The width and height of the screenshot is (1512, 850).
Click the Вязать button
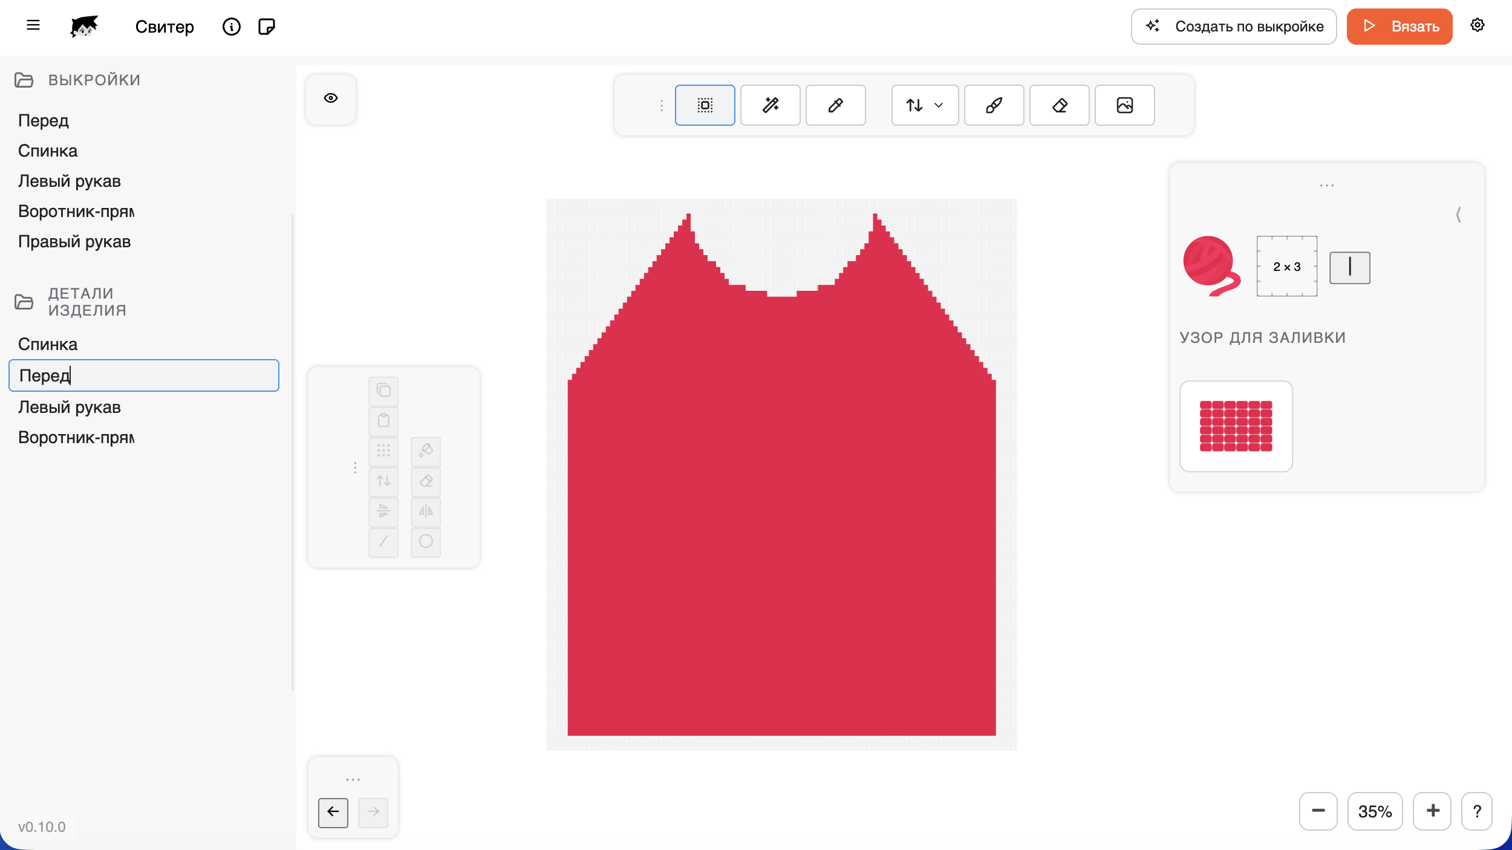click(x=1399, y=27)
